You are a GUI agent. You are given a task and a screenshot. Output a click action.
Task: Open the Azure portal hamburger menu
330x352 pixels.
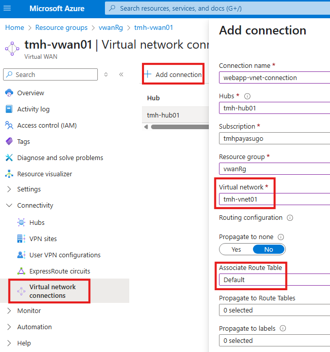click(x=7, y=9)
